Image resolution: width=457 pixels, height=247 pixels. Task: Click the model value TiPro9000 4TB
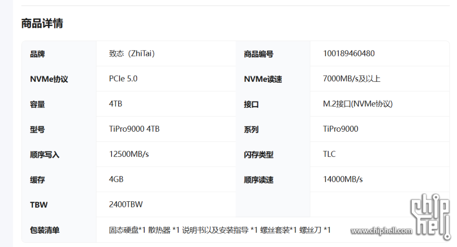coord(134,129)
